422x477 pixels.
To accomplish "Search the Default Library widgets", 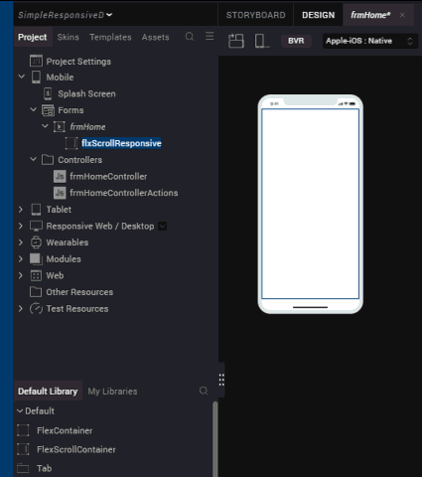I will 204,391.
